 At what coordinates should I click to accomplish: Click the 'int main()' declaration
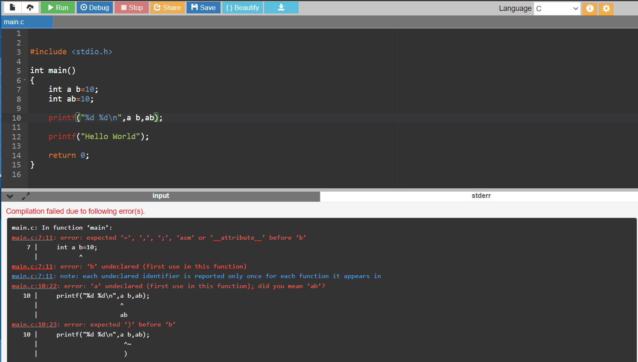[53, 71]
